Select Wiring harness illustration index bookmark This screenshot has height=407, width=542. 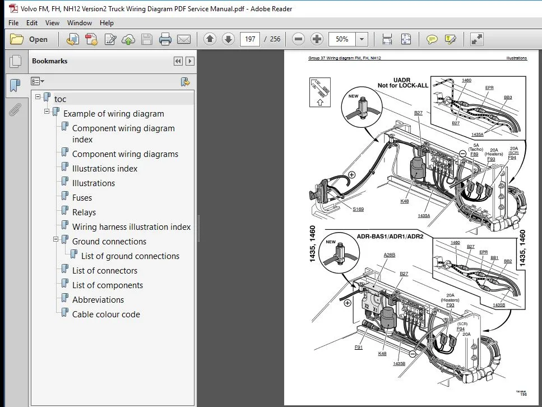(x=131, y=227)
